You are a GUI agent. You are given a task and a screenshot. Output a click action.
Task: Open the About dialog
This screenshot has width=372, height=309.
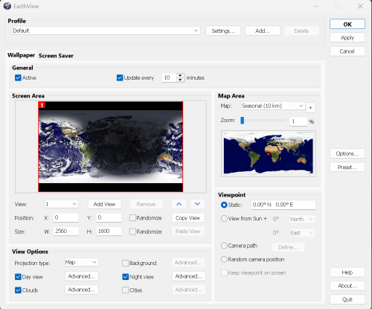click(347, 286)
